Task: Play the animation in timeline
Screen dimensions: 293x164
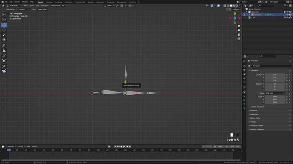Action: (124, 147)
